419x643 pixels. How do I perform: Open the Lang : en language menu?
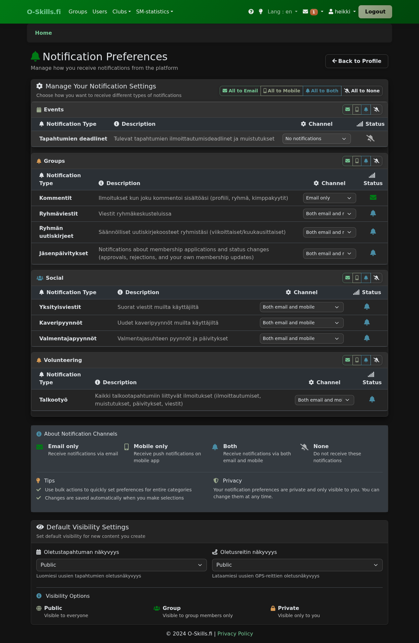pyautogui.click(x=282, y=11)
